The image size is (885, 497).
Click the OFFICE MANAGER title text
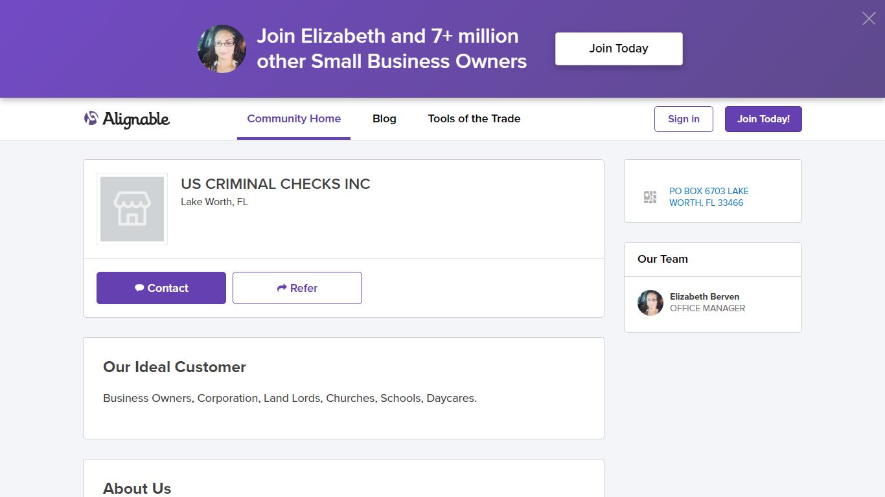[x=707, y=309]
